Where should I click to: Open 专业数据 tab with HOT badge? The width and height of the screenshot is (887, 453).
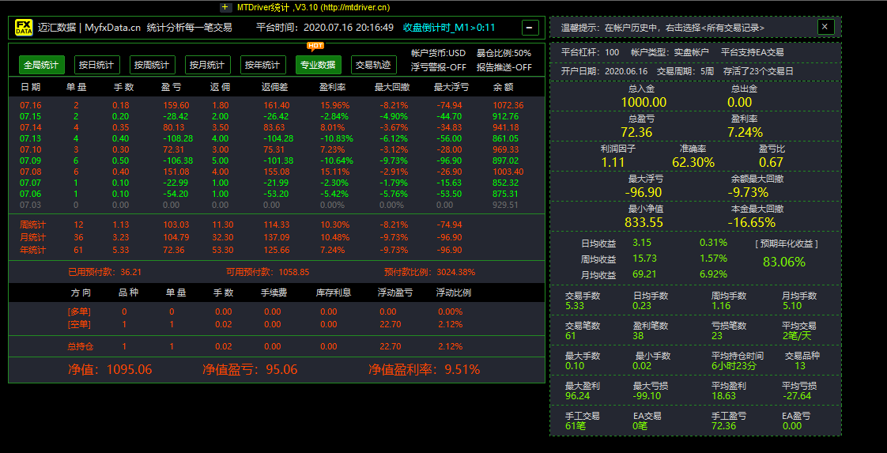point(319,65)
